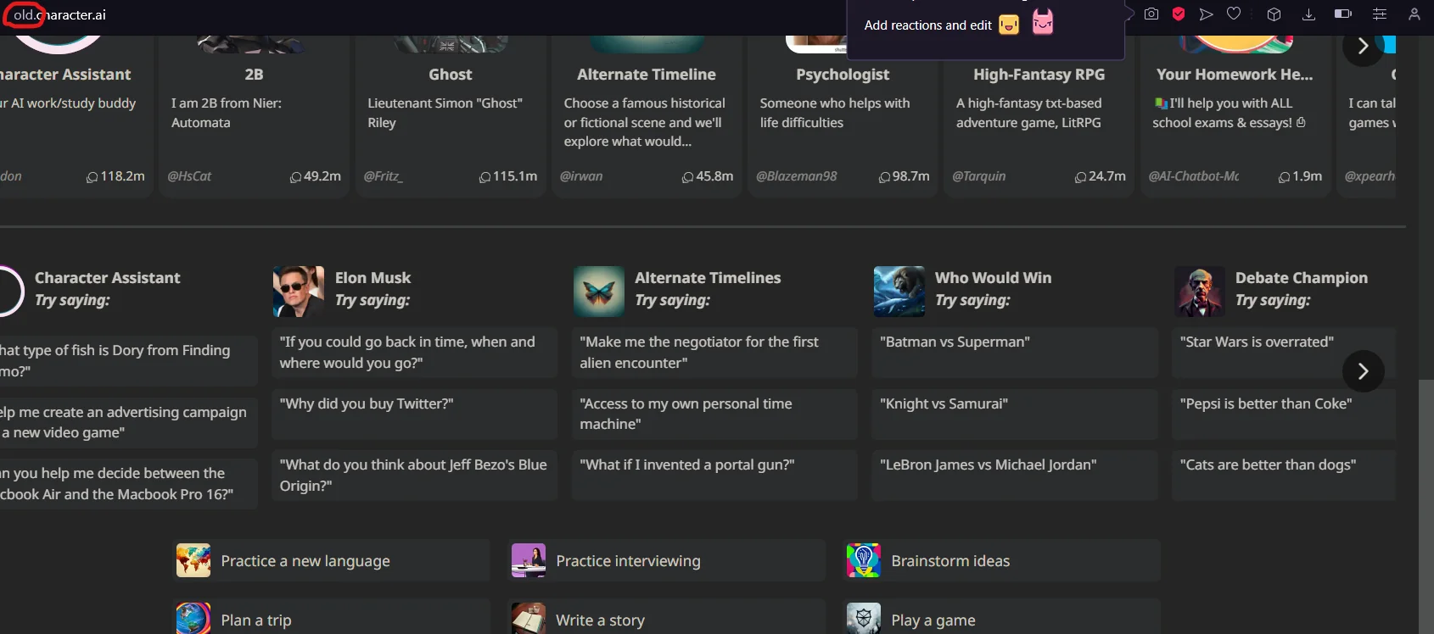Image resolution: width=1434 pixels, height=634 pixels.
Task: Click the Debate Champion heading text
Action: (1302, 278)
